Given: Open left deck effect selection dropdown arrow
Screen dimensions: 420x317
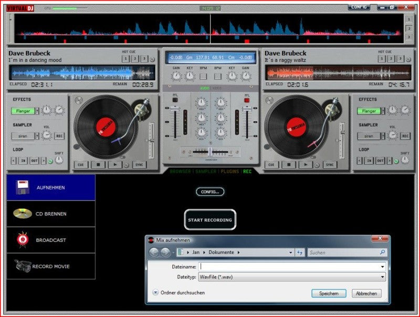Looking at the screenshot, I should coord(37,111).
